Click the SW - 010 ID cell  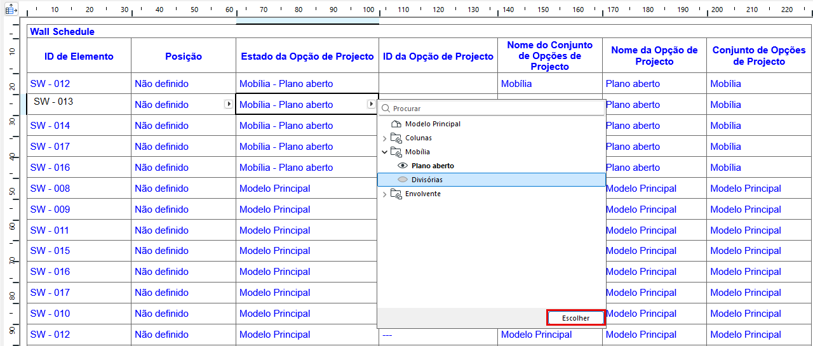pyautogui.click(x=79, y=313)
